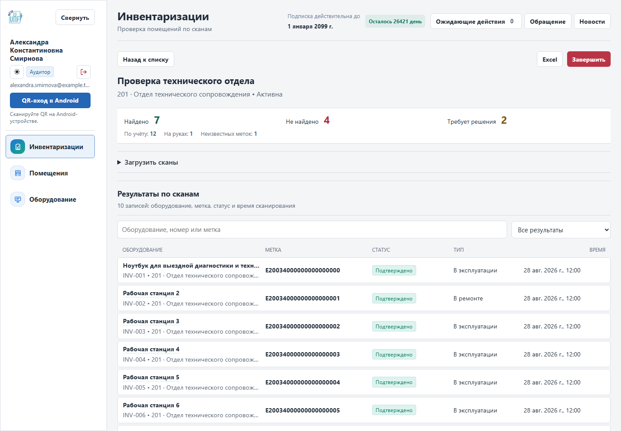The image size is (621, 431).
Task: Click the Не найдено count 4
Action: pos(327,120)
